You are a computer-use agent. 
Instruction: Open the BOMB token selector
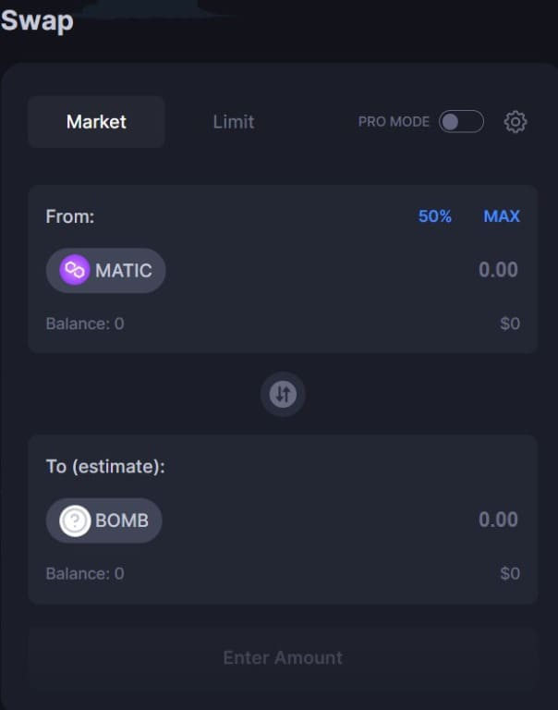104,520
